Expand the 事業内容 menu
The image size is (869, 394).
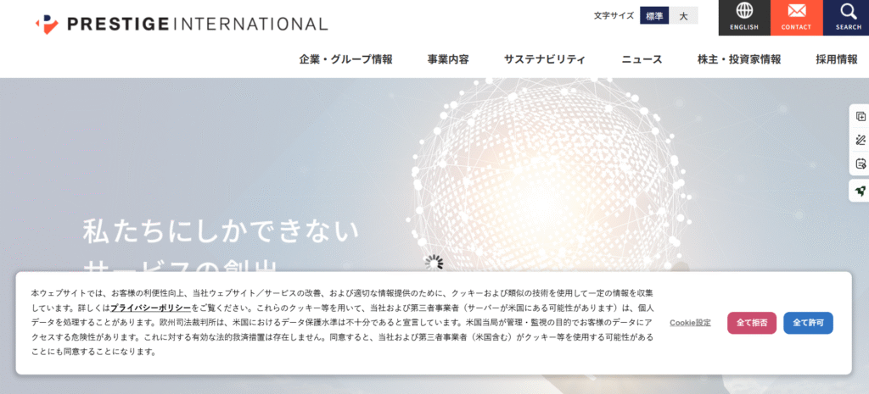coord(448,59)
